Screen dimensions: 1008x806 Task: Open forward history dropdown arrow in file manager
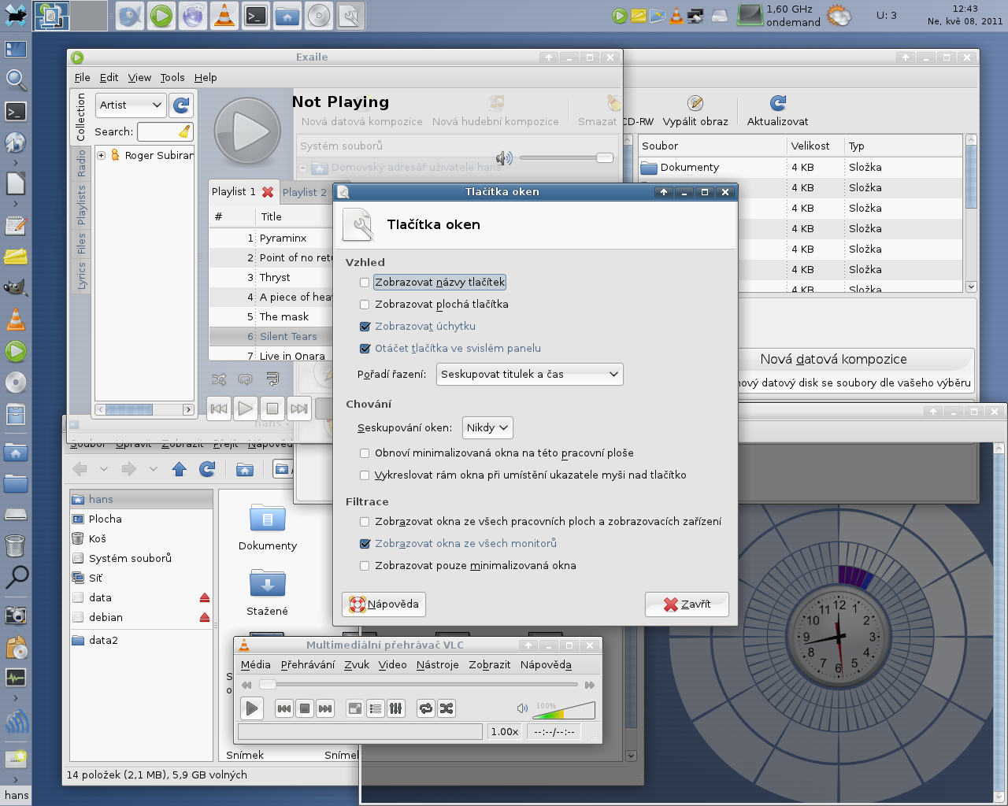click(153, 469)
